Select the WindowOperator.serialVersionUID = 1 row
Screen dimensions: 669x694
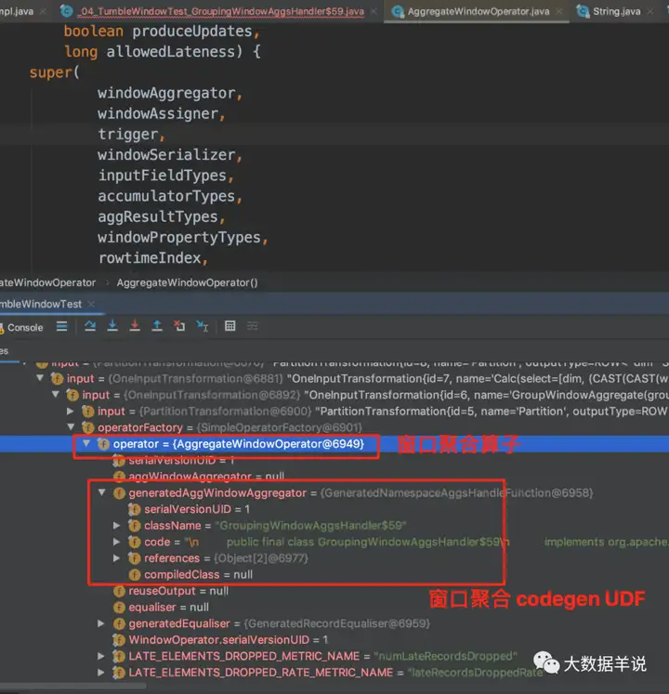pos(334,640)
